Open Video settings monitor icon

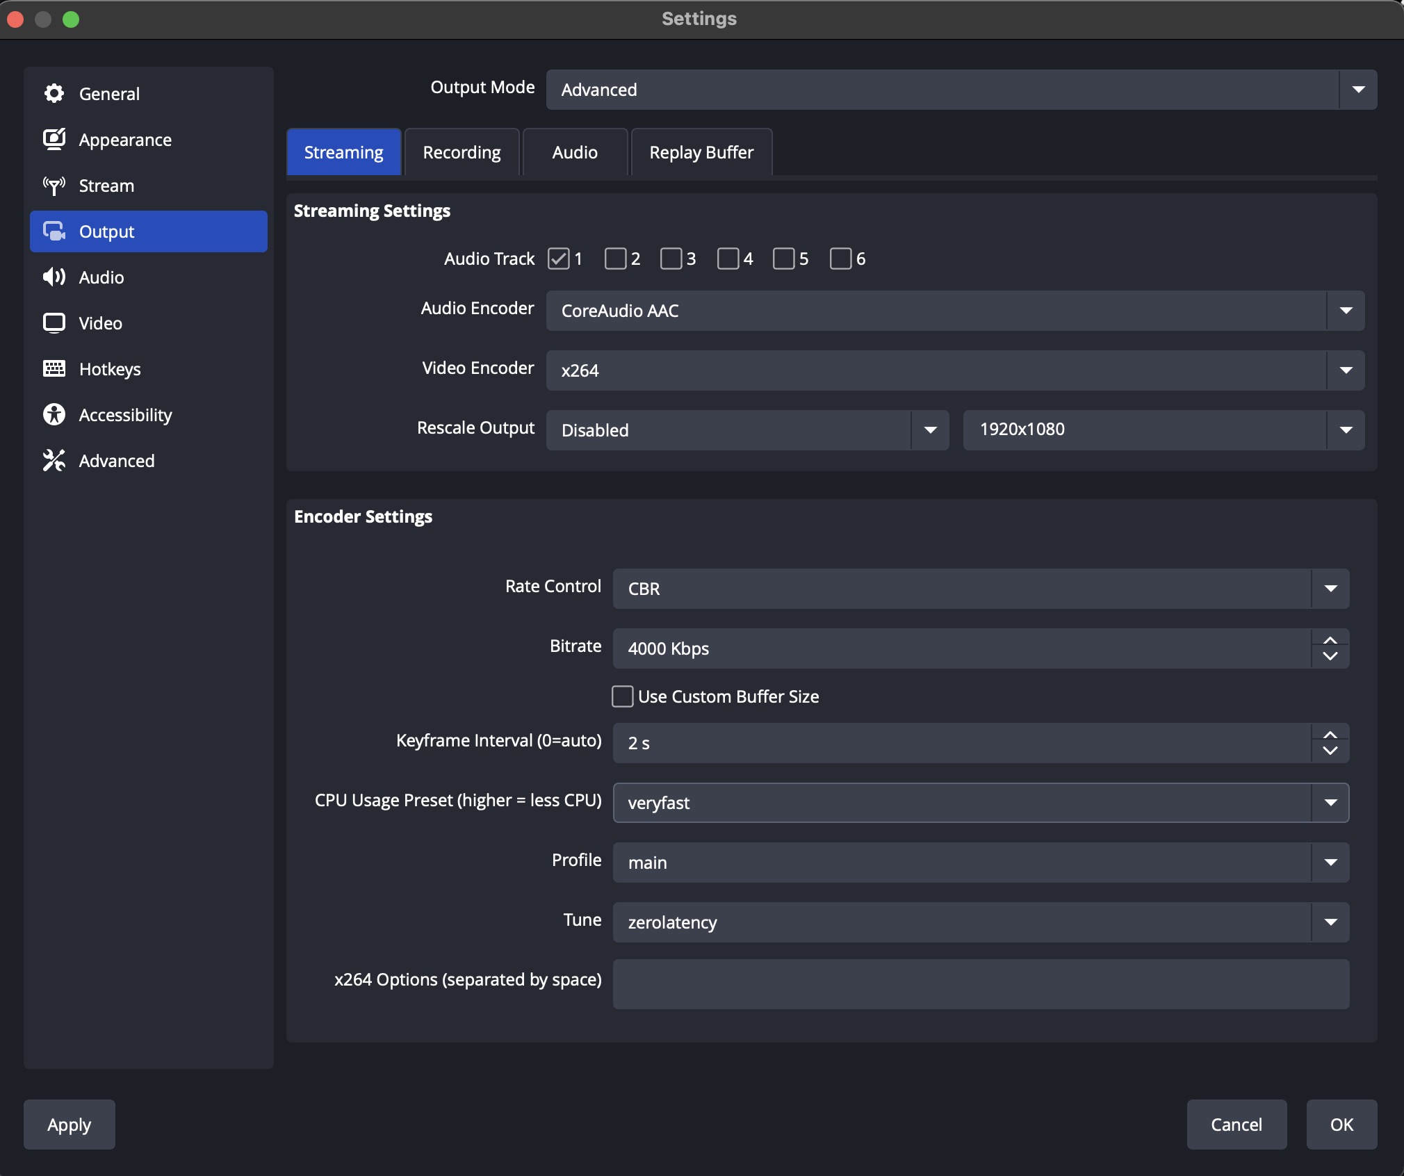tap(54, 323)
